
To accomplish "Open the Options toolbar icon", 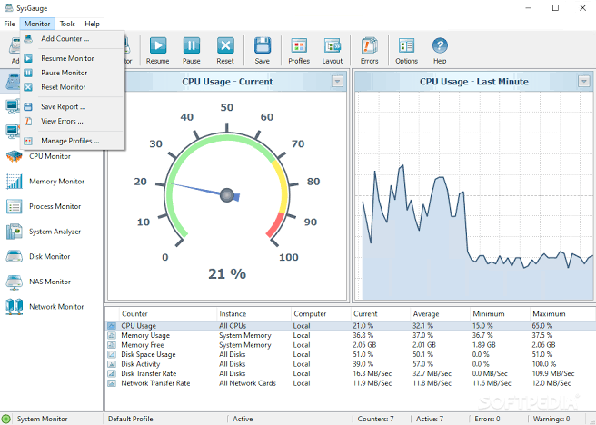I will coord(406,46).
